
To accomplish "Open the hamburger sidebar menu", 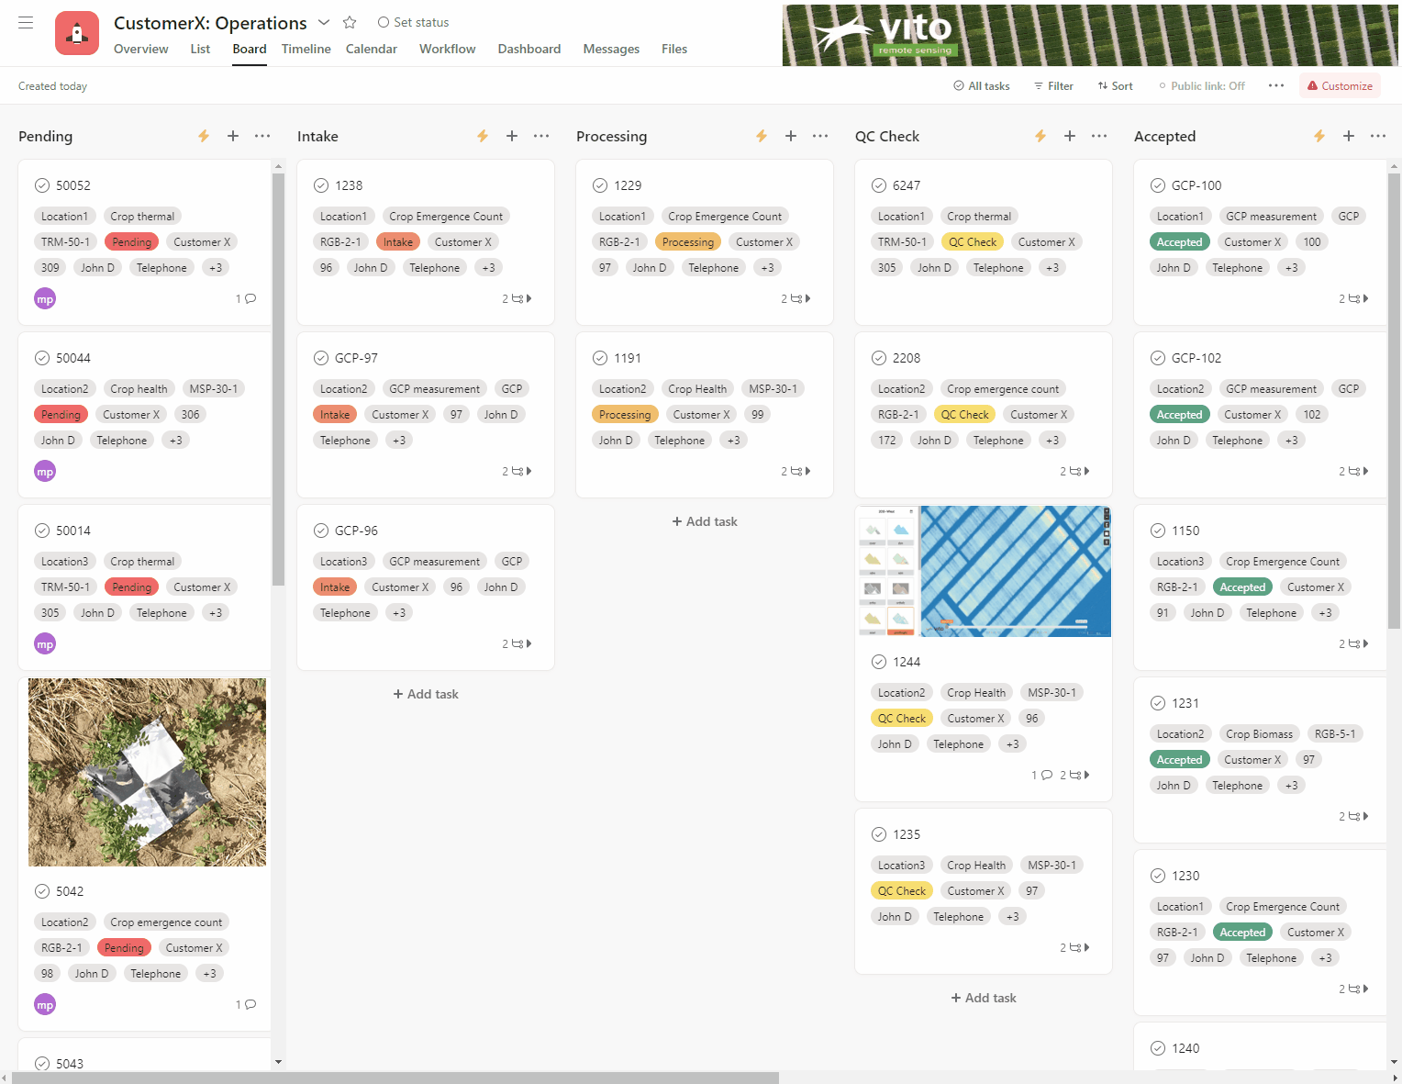I will coord(26,23).
